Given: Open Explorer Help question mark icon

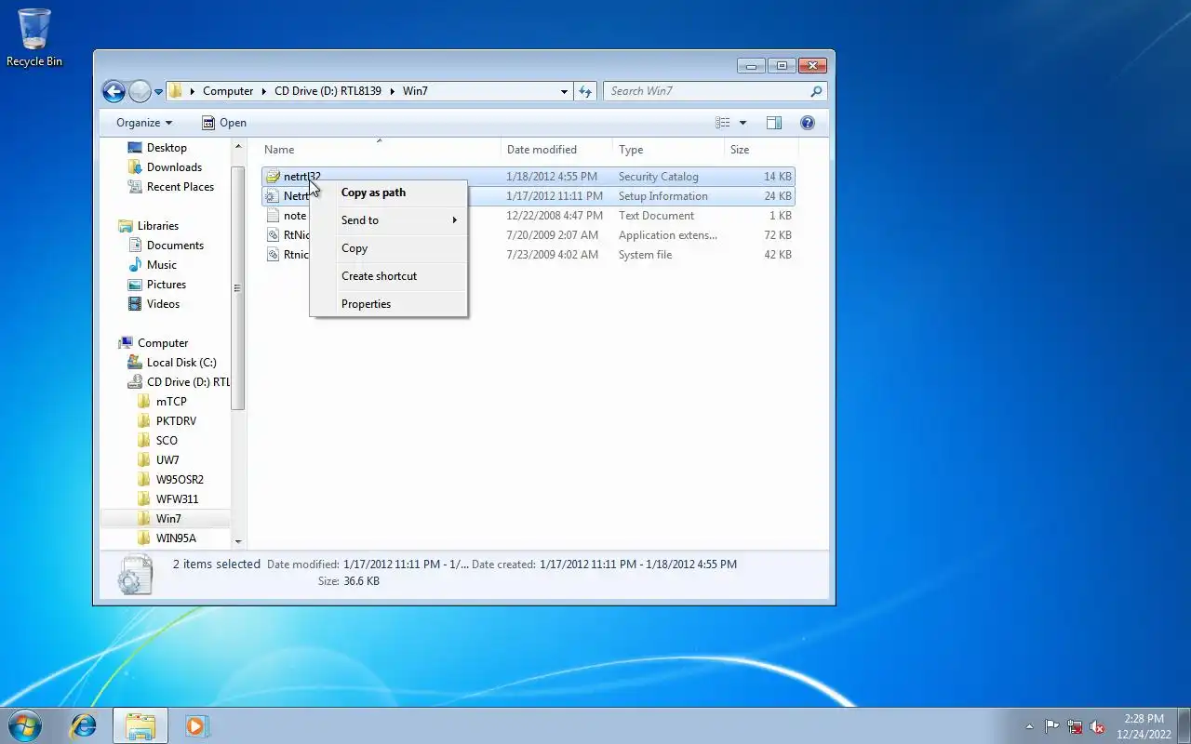Looking at the screenshot, I should tap(807, 123).
